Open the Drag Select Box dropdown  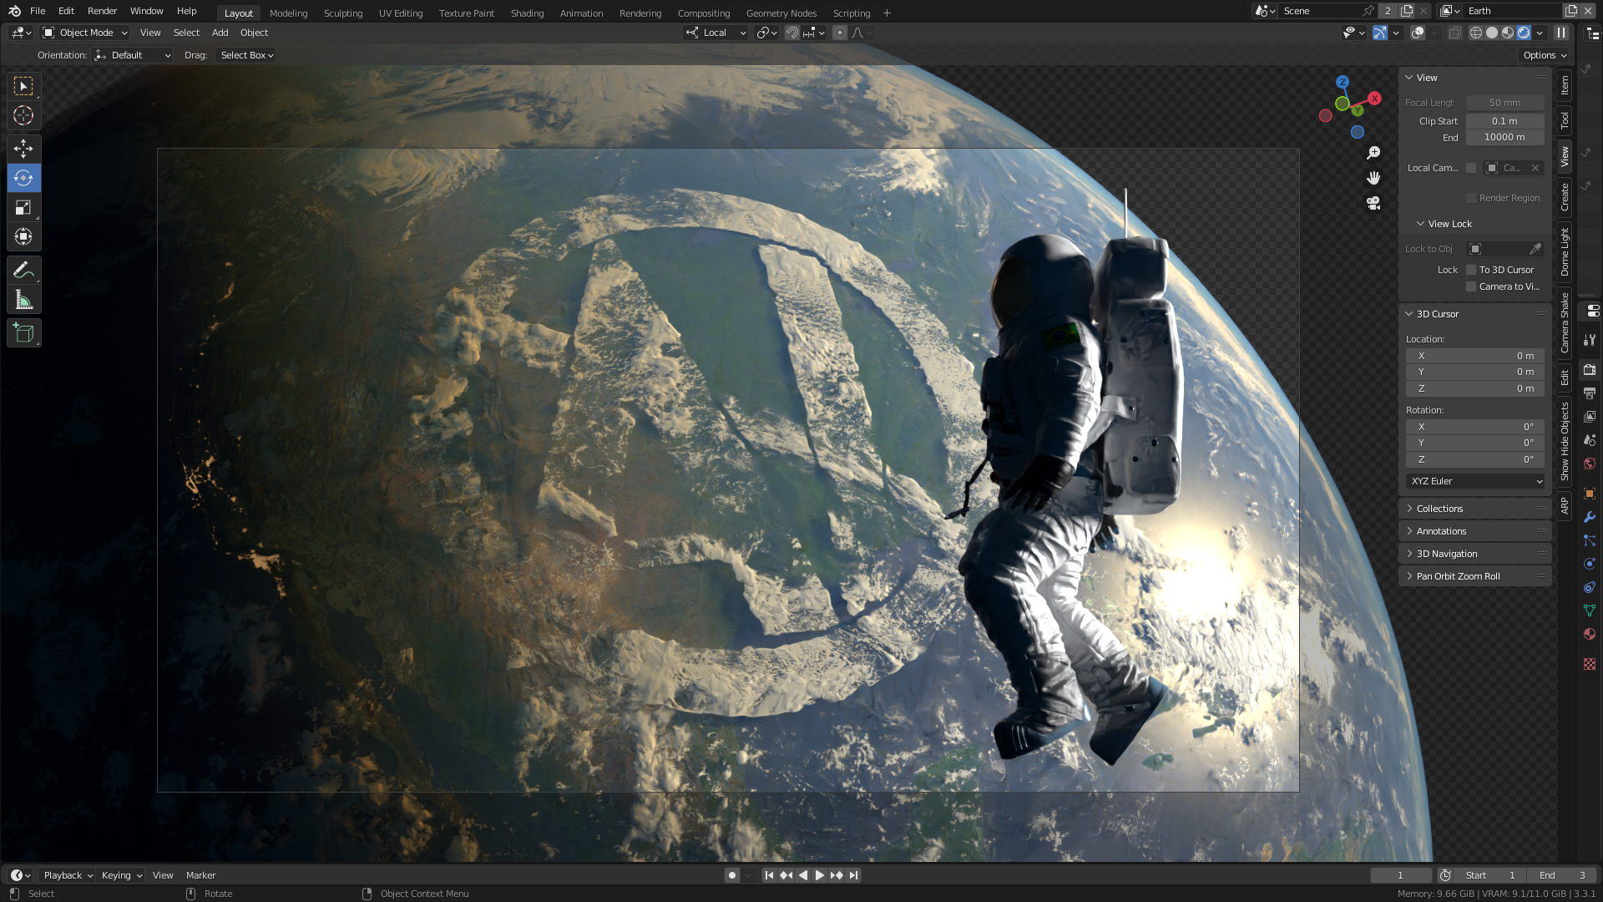246,55
